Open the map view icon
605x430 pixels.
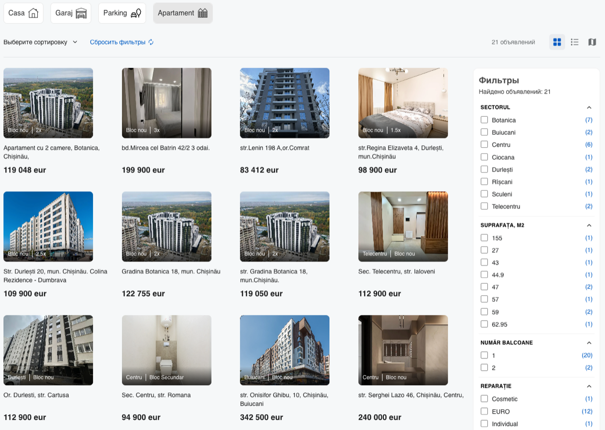click(x=592, y=42)
